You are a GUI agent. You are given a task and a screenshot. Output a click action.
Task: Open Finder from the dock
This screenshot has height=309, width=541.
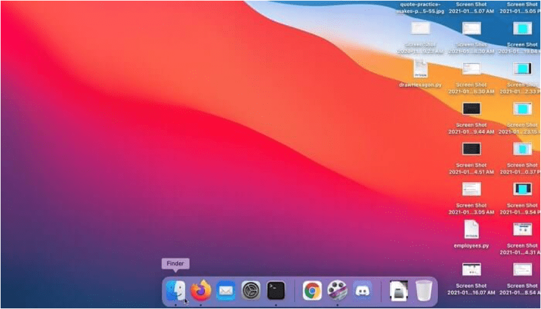click(175, 290)
